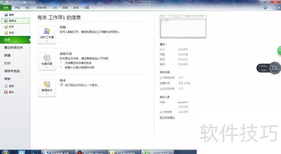Open the 检查问题 dropdown button
The width and height of the screenshot is (281, 154).
47,61
